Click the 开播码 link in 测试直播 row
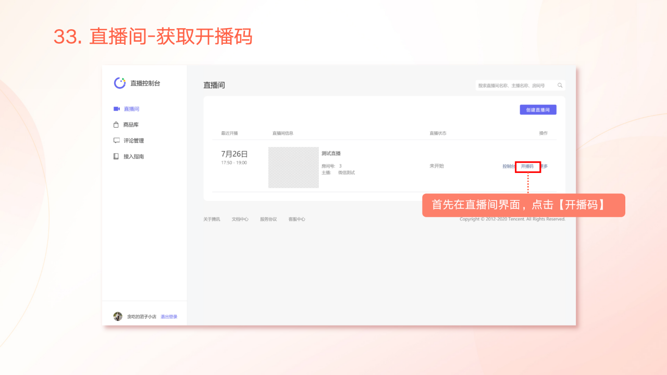Viewport: 667px width, 375px height. [x=527, y=166]
